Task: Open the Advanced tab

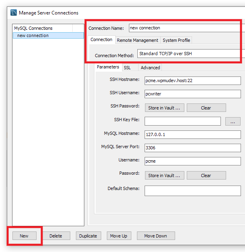Action: click(150, 68)
